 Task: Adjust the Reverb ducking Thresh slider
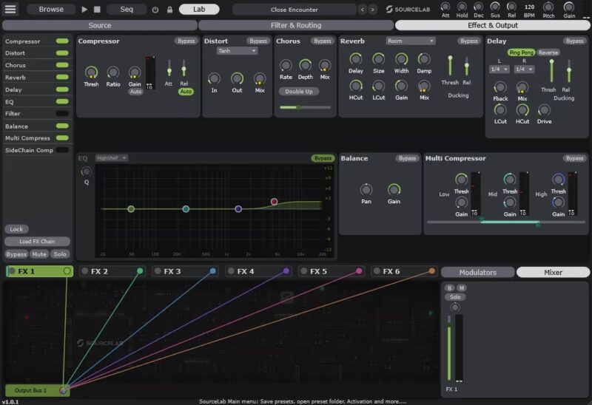click(x=450, y=66)
